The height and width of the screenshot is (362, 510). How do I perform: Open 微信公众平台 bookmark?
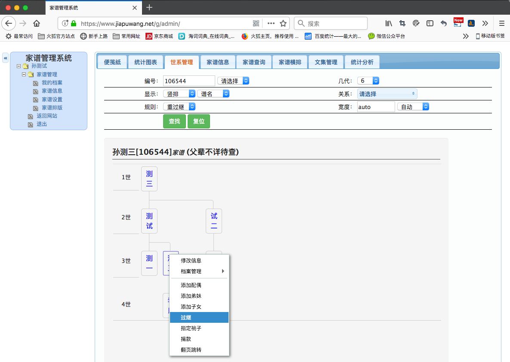tap(386, 36)
